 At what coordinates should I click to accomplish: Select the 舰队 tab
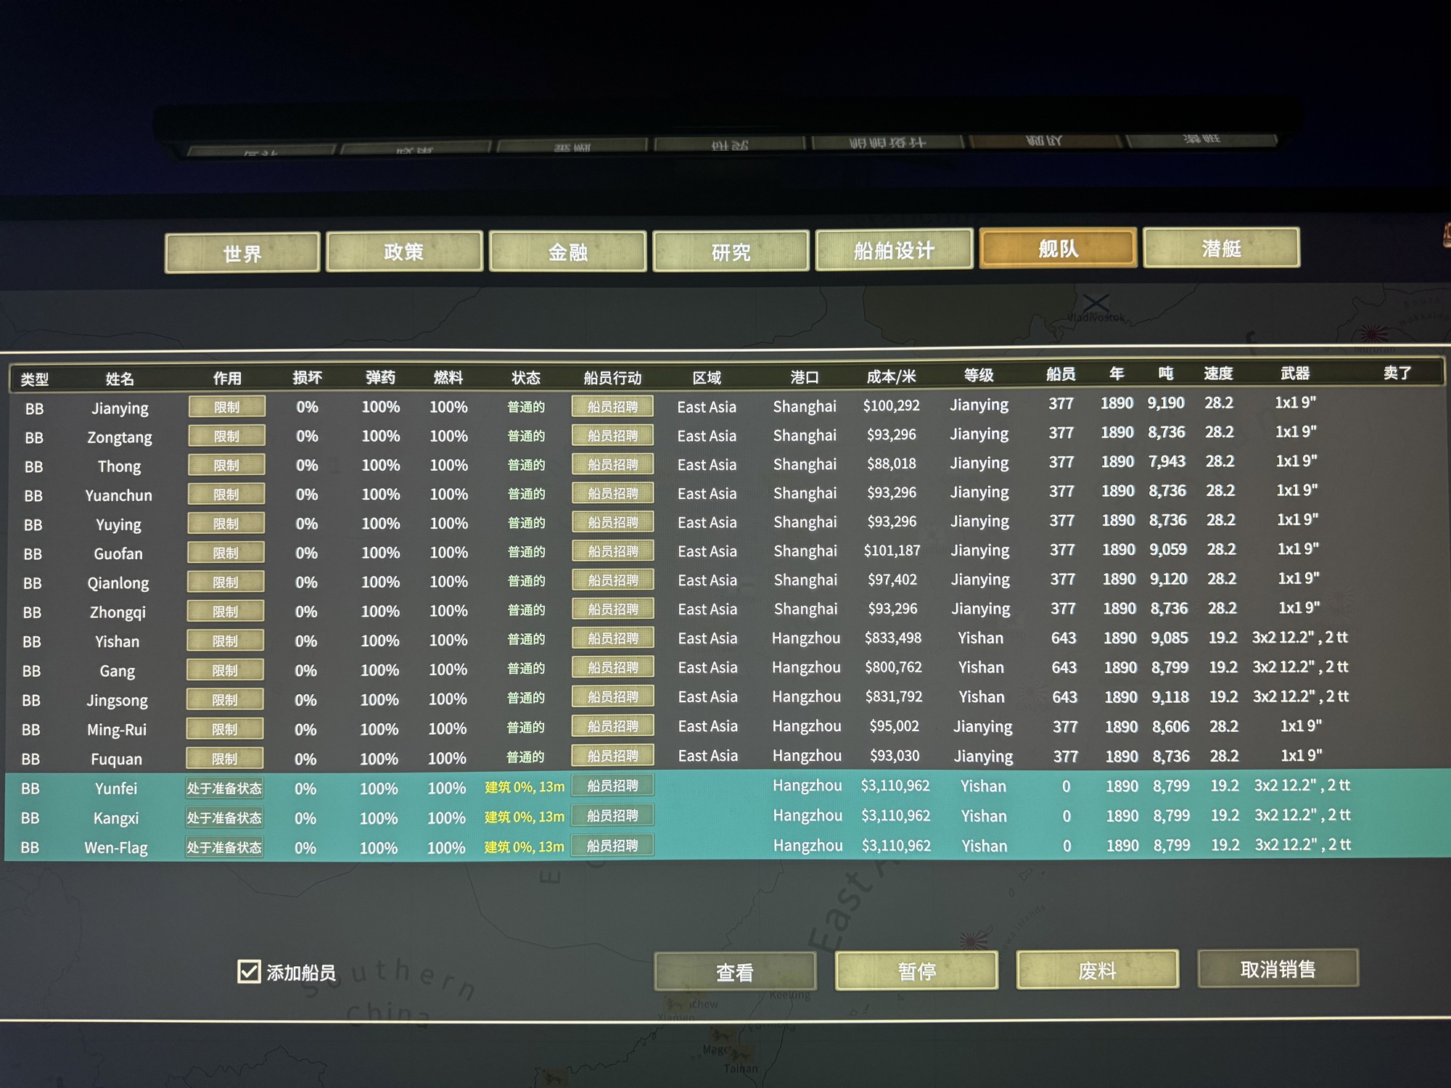(x=1058, y=248)
